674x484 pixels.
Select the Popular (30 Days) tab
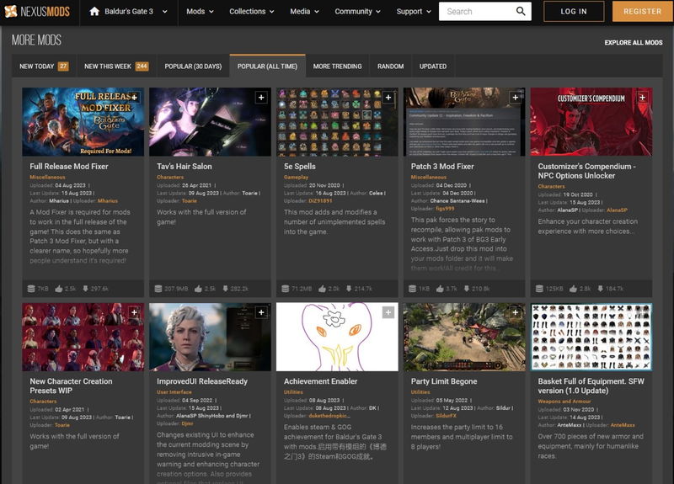(193, 66)
